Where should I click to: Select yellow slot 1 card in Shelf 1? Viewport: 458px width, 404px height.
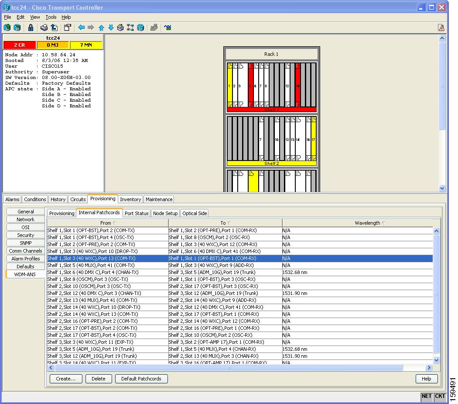(x=229, y=85)
